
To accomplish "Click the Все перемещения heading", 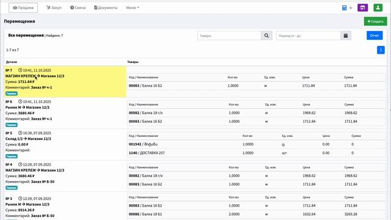I will pyautogui.click(x=26, y=35).
